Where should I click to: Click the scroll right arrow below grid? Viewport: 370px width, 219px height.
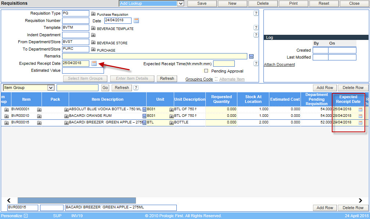click(x=360, y=200)
